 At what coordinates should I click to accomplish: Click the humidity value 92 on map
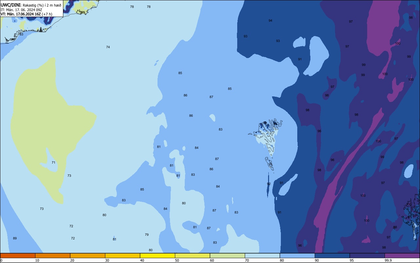coord(269,184)
